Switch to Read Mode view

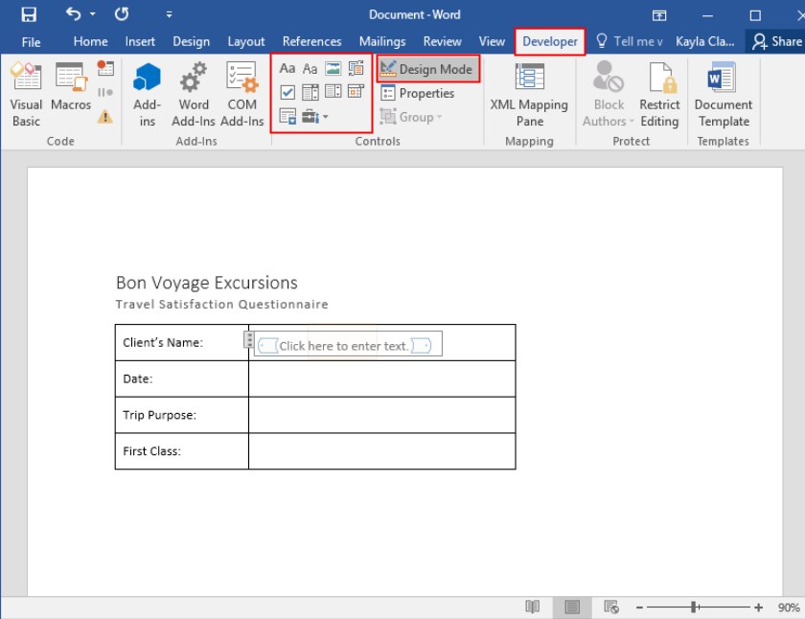[532, 607]
